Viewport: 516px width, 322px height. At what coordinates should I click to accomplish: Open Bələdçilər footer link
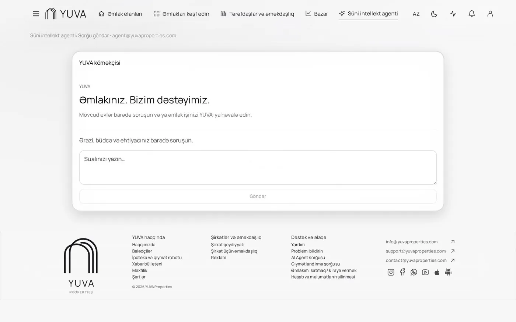(142, 251)
